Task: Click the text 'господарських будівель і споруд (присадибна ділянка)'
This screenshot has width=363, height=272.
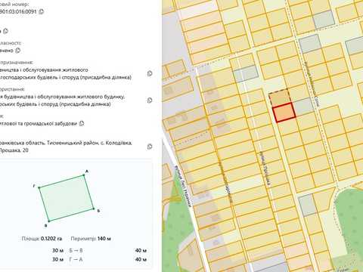Action: coord(66,77)
